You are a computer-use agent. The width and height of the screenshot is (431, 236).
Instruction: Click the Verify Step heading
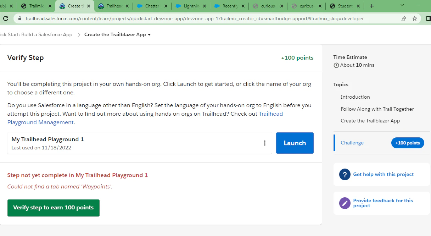(26, 58)
